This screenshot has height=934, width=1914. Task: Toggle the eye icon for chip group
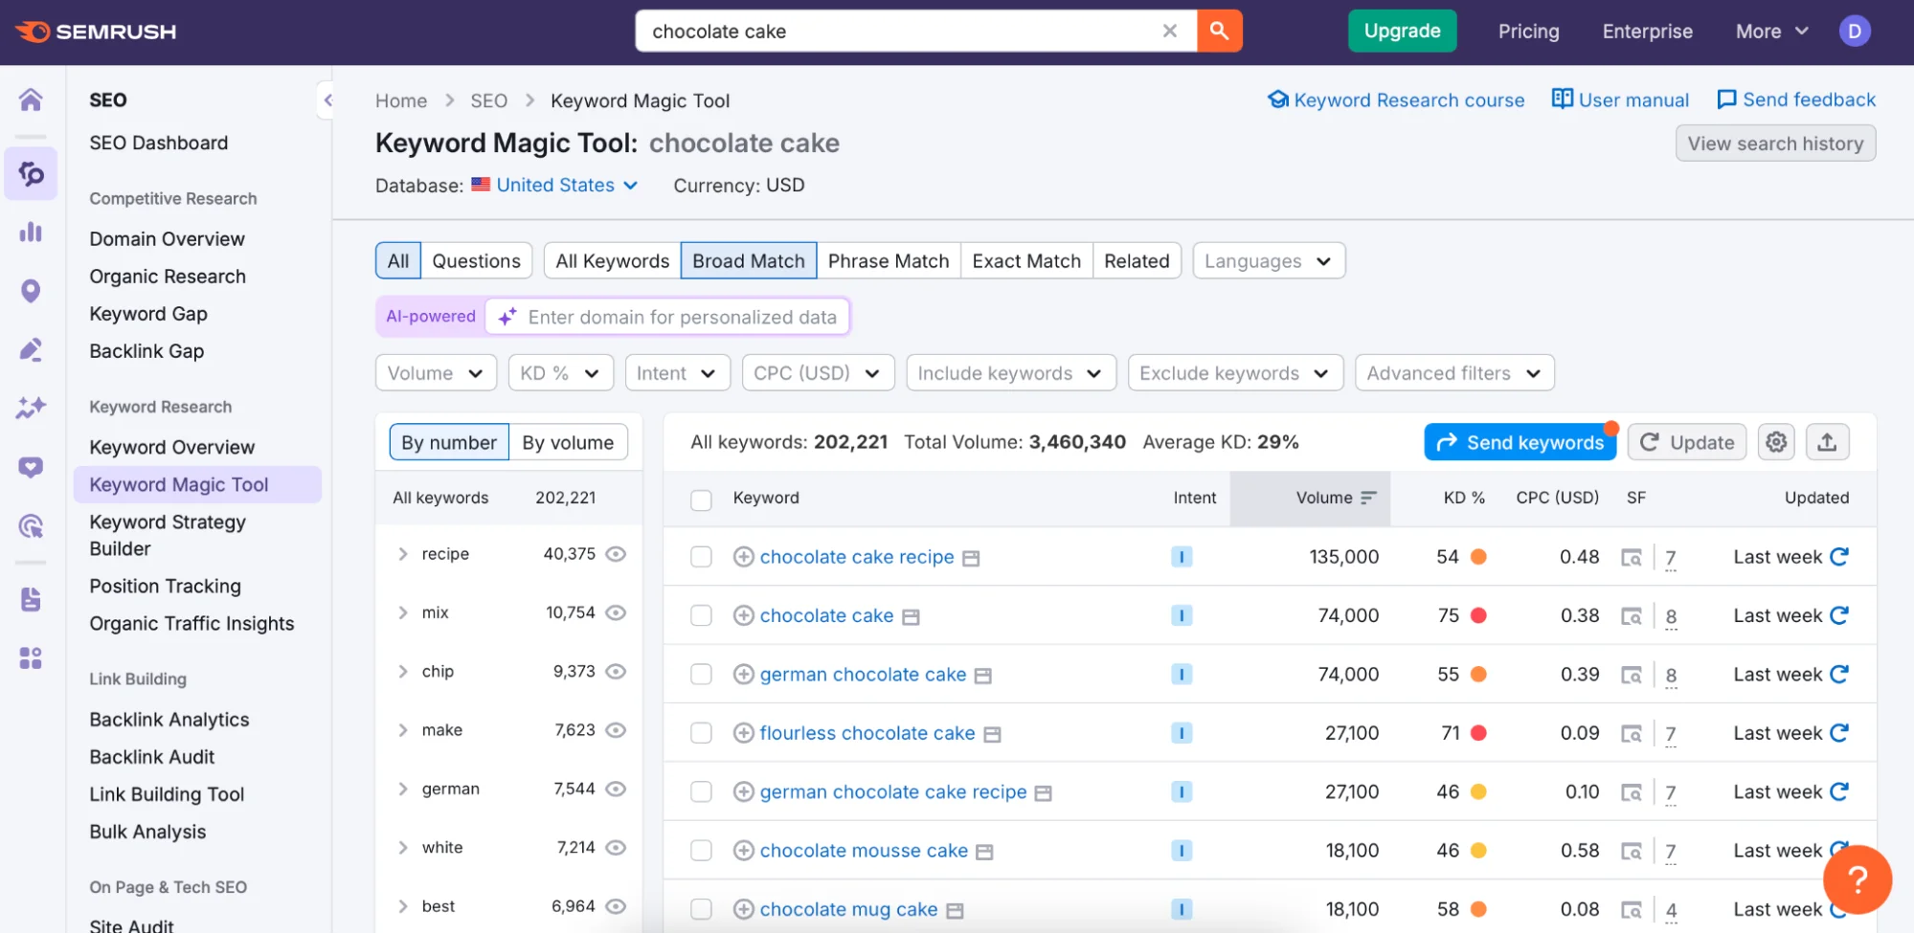click(x=616, y=672)
